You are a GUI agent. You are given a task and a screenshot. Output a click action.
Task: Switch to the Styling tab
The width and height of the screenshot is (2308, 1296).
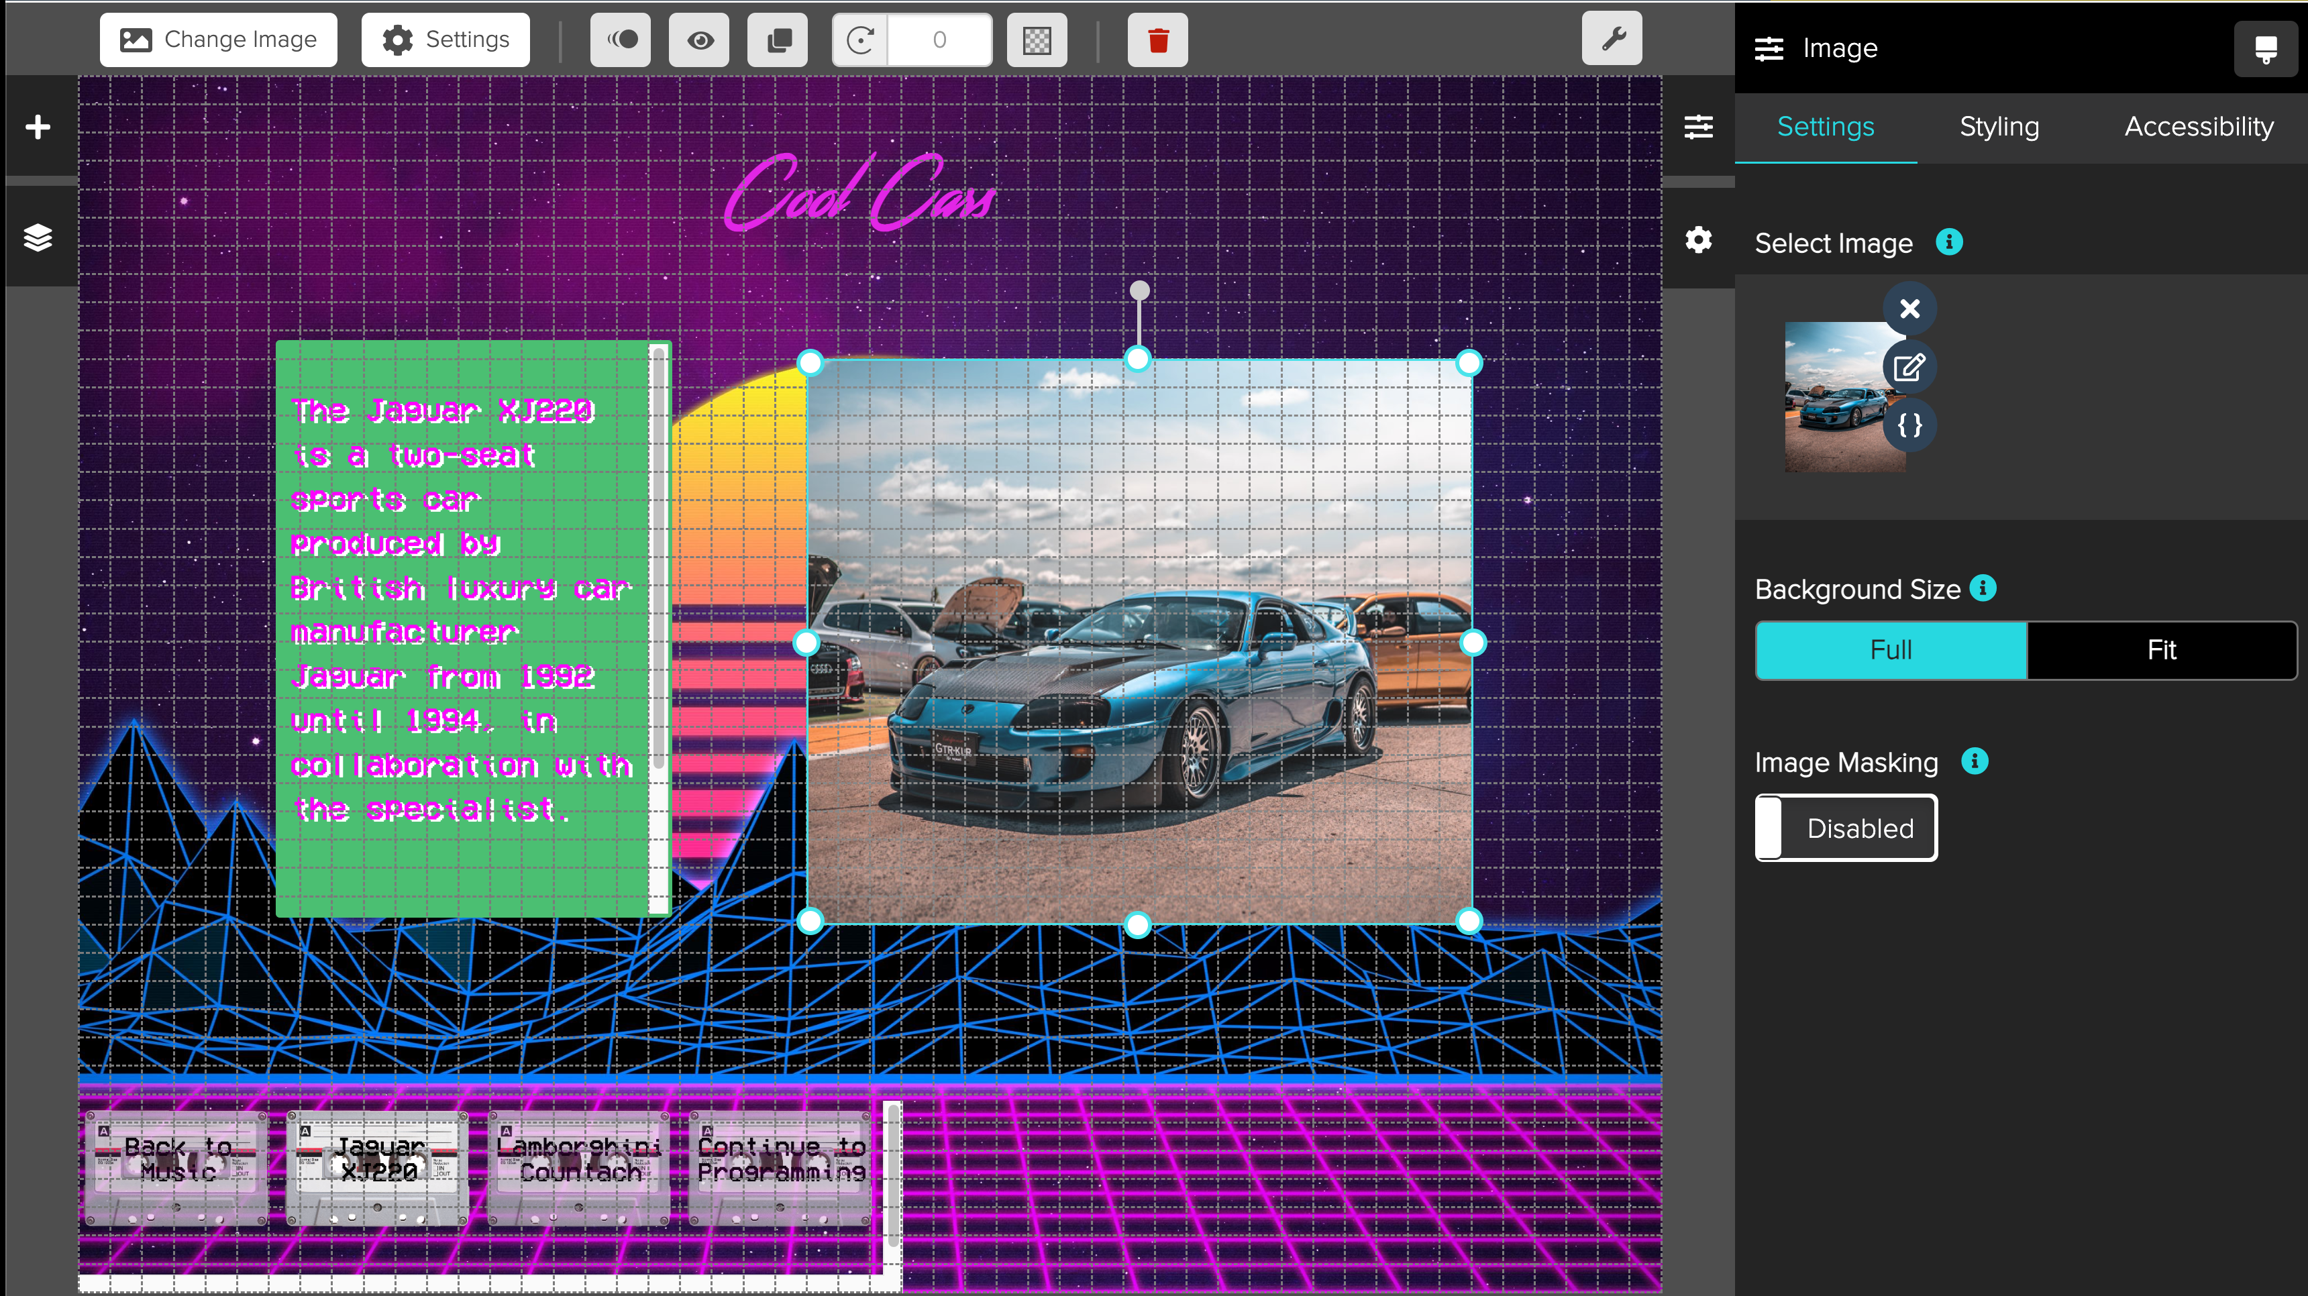(1999, 126)
